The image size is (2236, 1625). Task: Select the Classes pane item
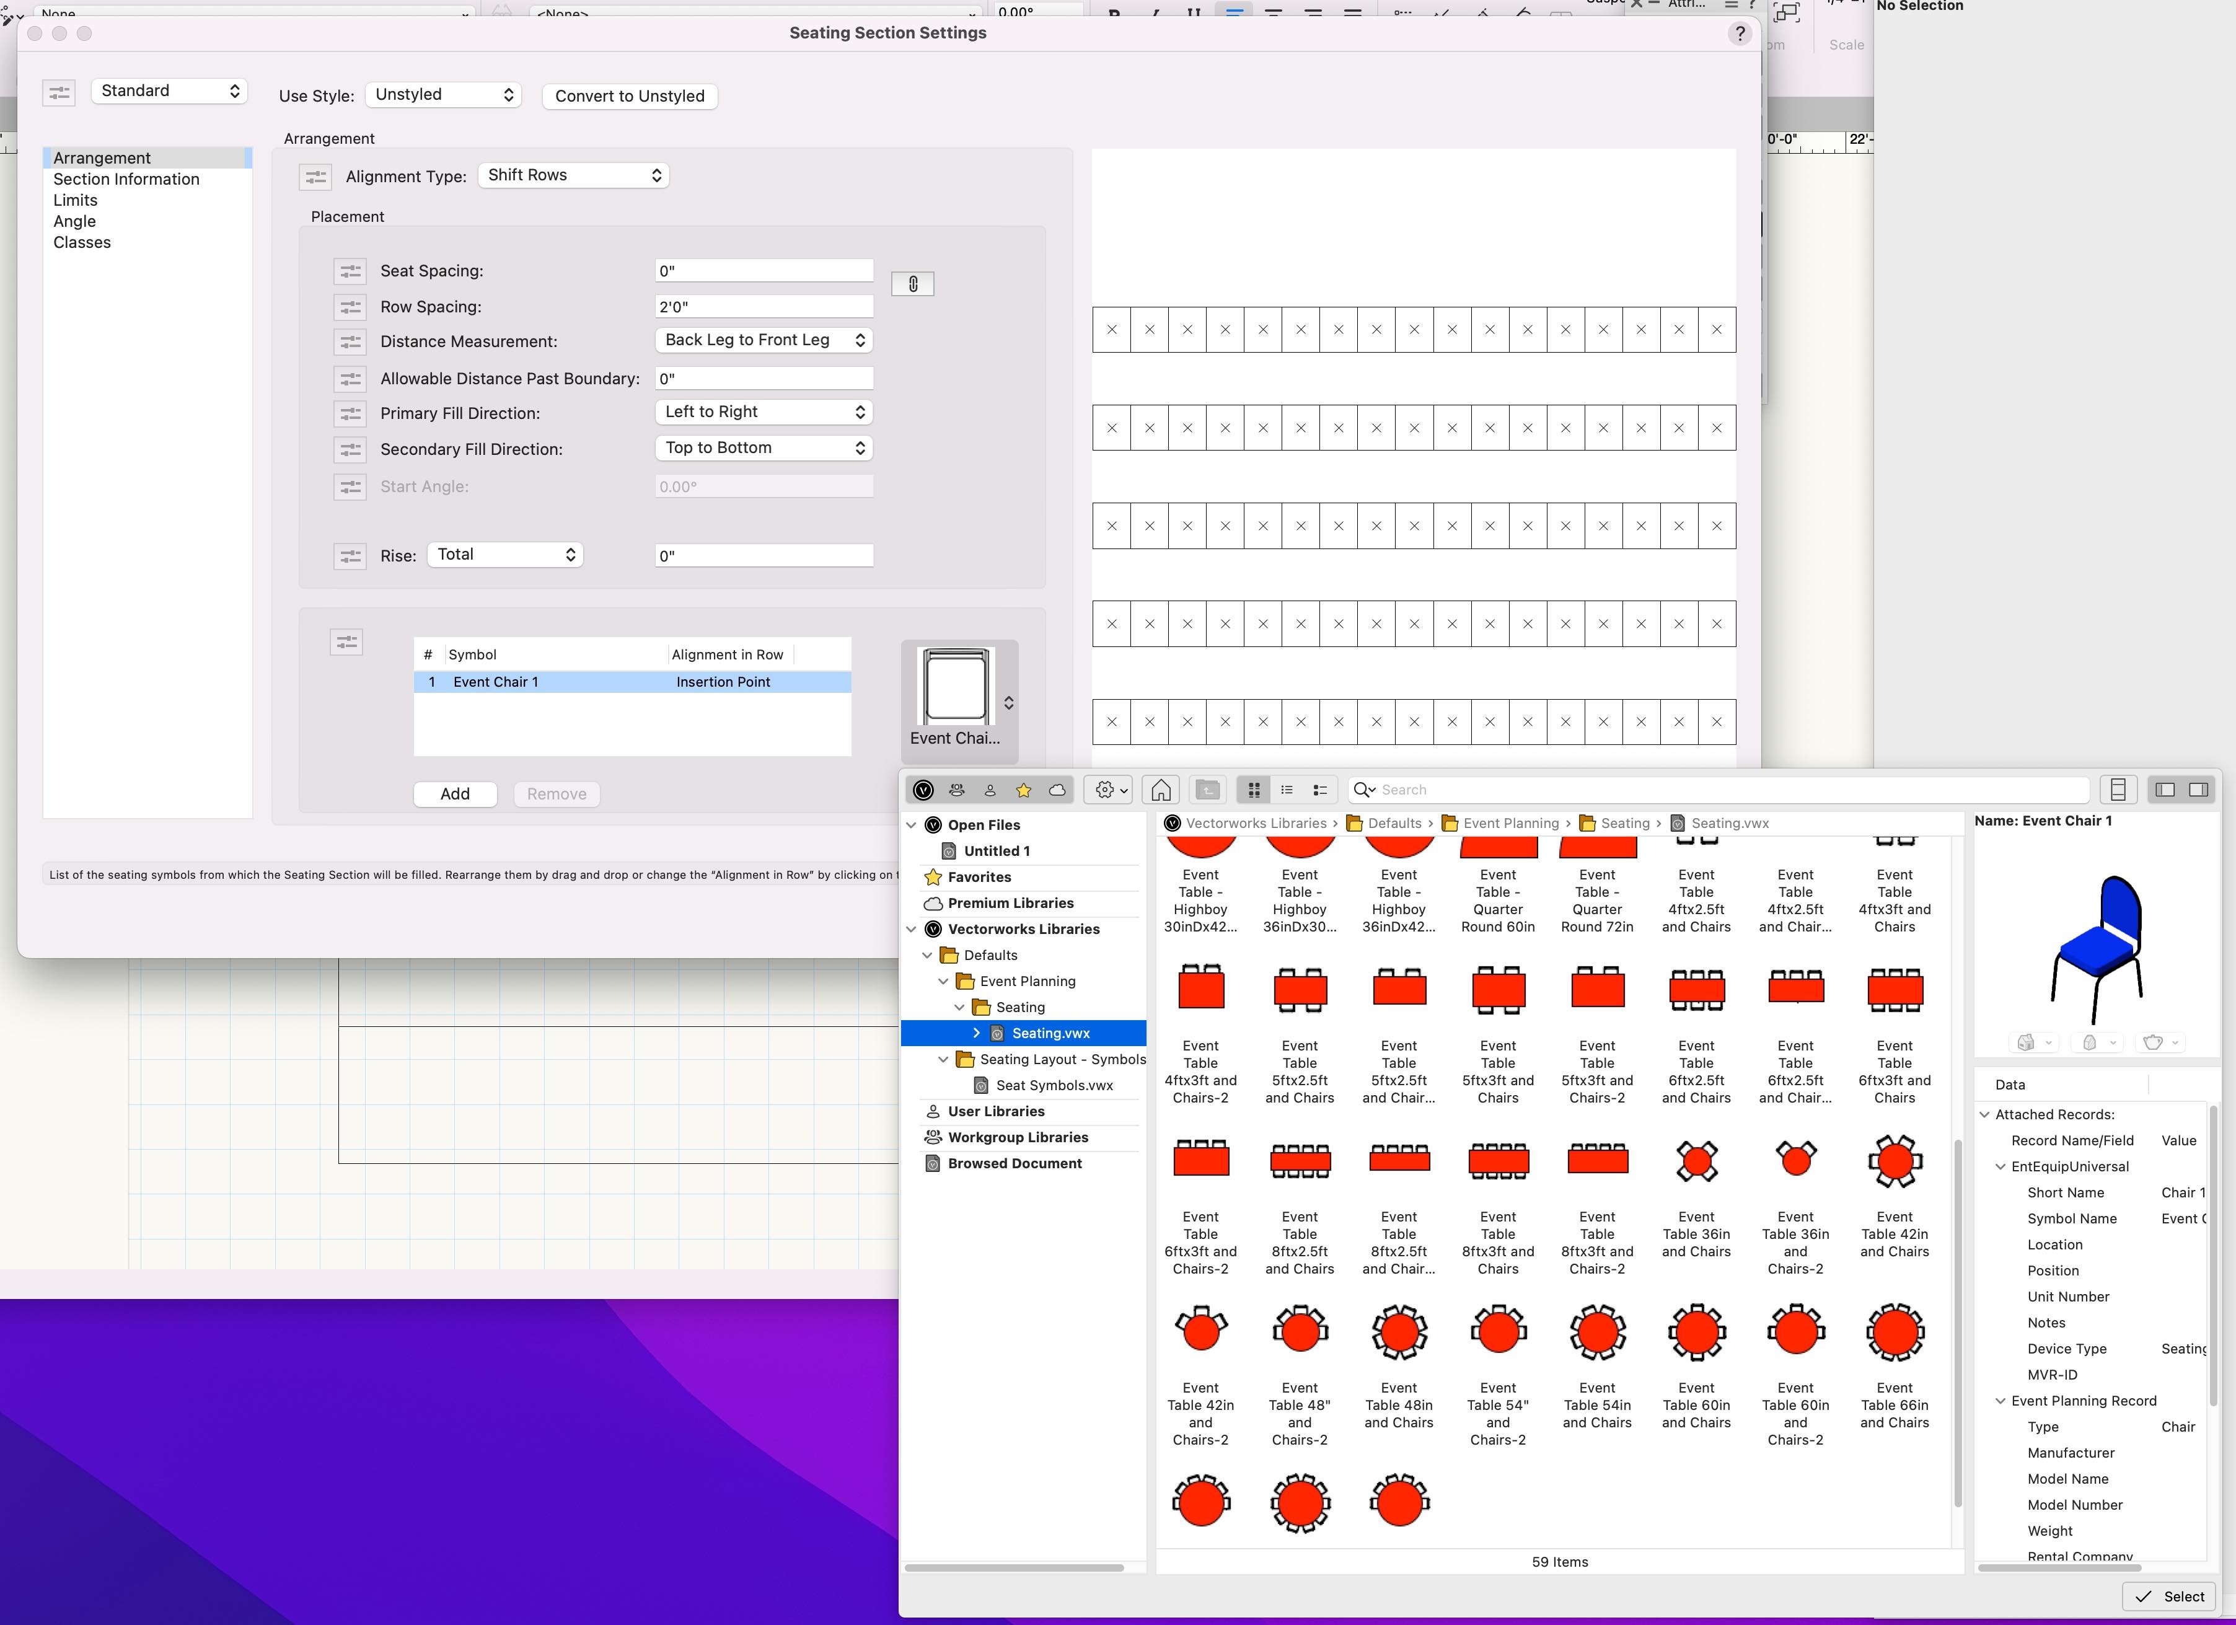pyautogui.click(x=82, y=242)
